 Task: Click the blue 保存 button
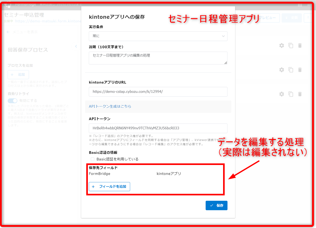[216, 206]
